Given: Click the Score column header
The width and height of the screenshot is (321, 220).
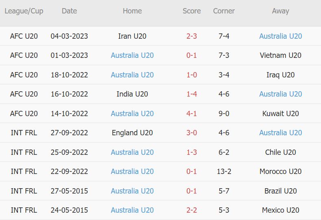Looking at the screenshot, I should tap(192, 11).
